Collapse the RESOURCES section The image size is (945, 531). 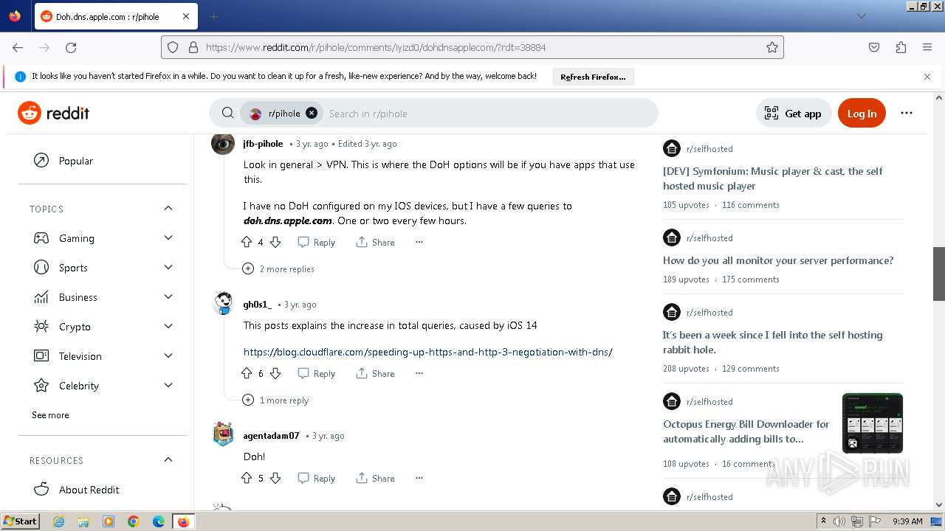pyautogui.click(x=168, y=460)
